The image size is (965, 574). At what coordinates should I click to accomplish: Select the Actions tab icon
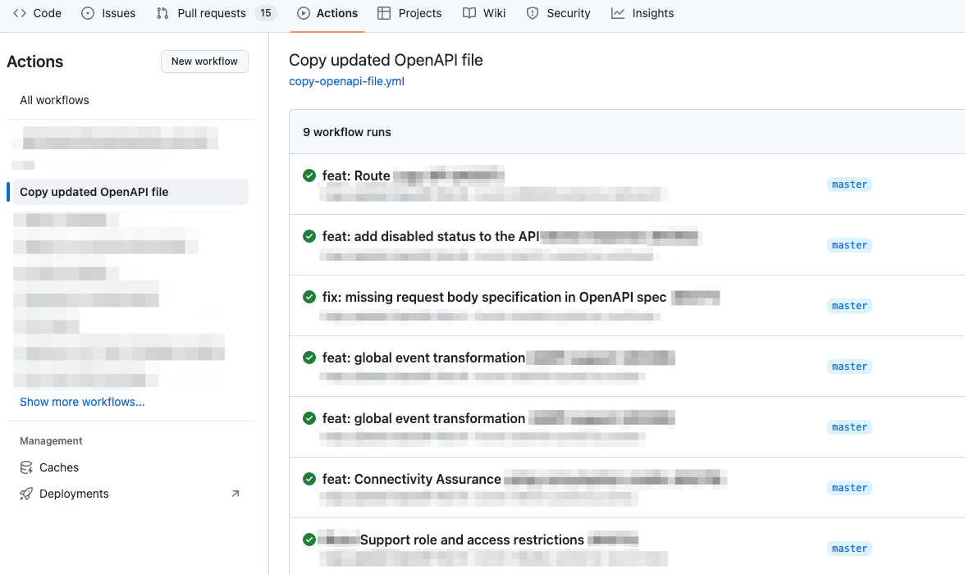(303, 13)
